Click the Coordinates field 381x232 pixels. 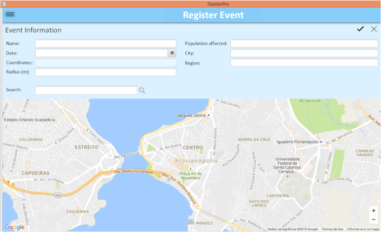(x=106, y=62)
